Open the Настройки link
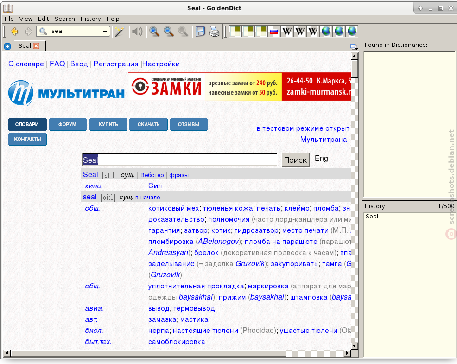 click(161, 64)
